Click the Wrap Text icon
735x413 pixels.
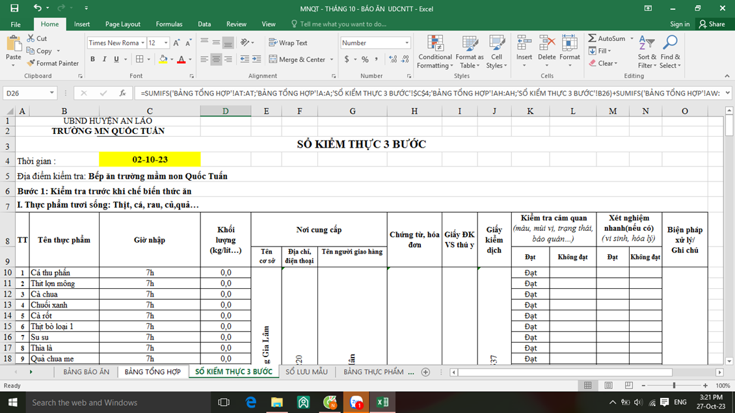(x=273, y=43)
